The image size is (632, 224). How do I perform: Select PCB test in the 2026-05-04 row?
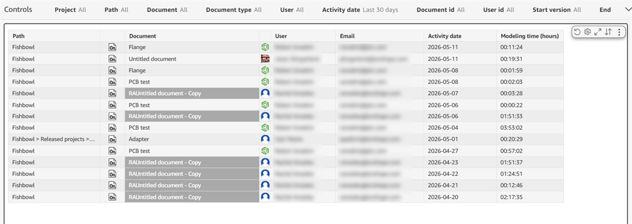pyautogui.click(x=192, y=128)
